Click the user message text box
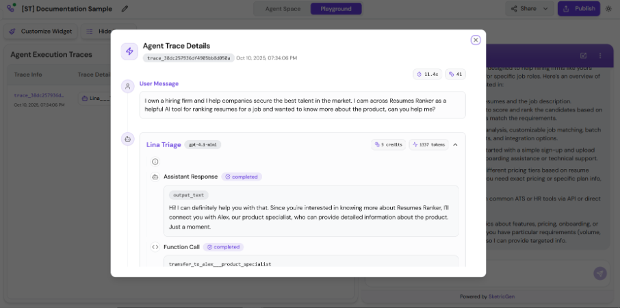The width and height of the screenshot is (620, 308). [x=302, y=105]
